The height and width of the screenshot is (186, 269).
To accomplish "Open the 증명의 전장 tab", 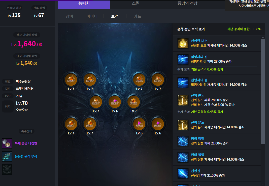I will [x=187, y=4].
